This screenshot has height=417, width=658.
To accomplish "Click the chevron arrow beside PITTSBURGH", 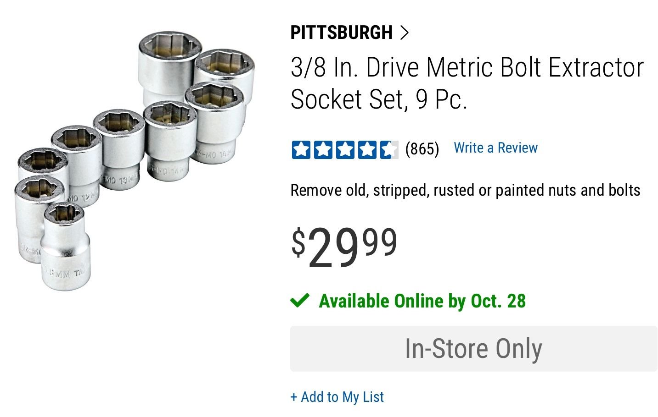I will coord(404,33).
